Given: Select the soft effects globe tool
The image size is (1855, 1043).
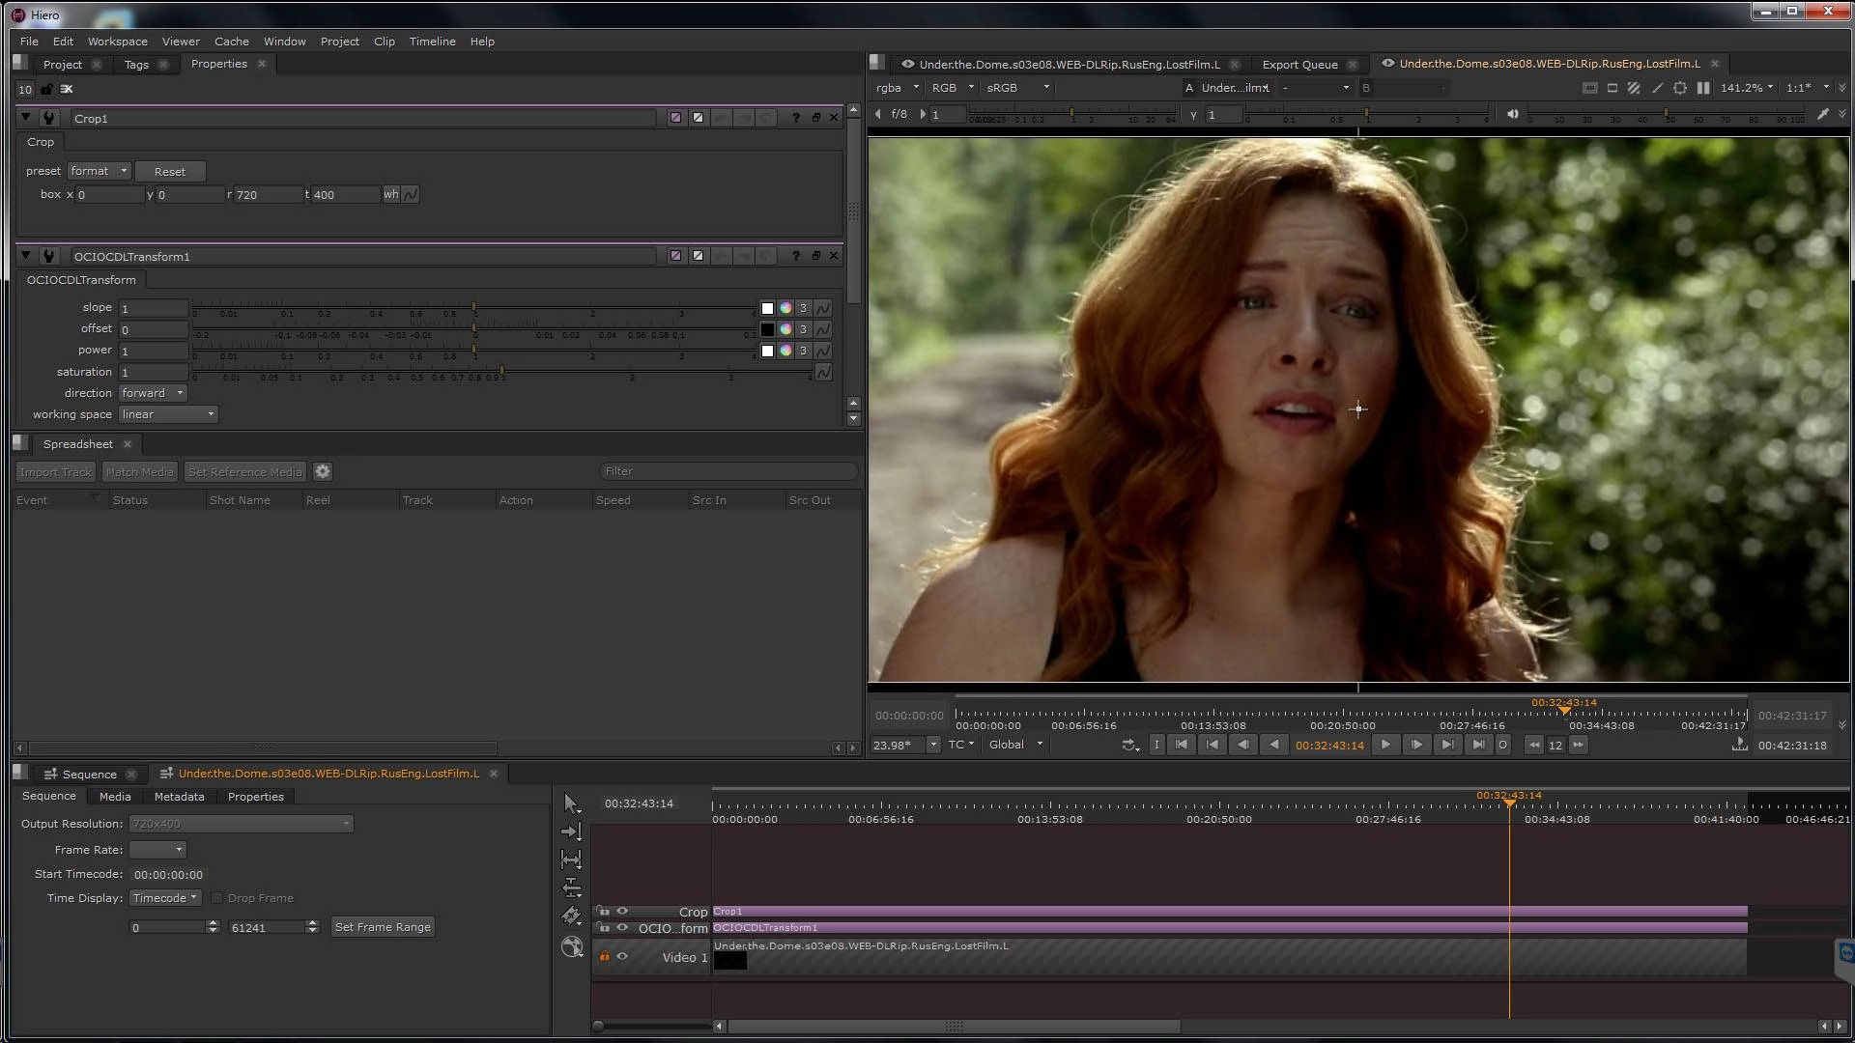Looking at the screenshot, I should pos(572,946).
